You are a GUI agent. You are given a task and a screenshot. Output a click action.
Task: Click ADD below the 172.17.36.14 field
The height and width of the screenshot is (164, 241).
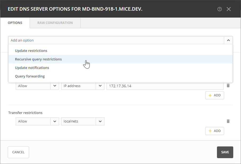coord(215,95)
